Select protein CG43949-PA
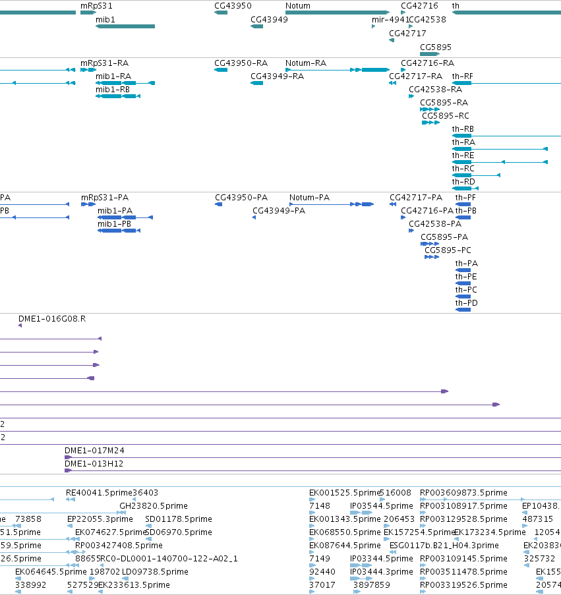Viewport: 561px width, 595px height. 254,217
